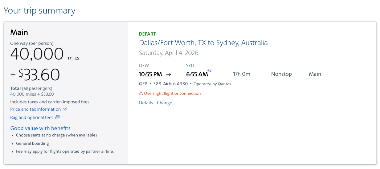
Task: Click Choose seats at no charge benefit
Action: (56, 135)
